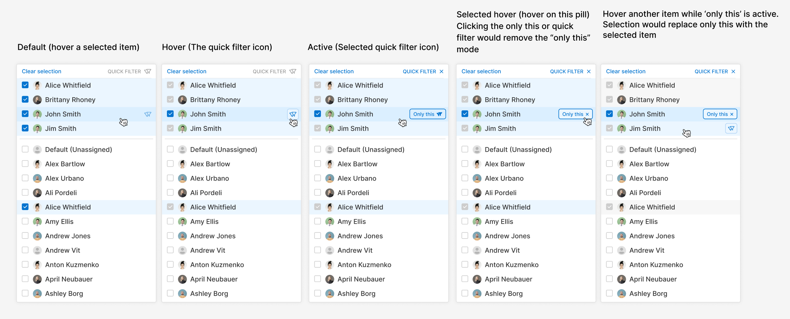
Task: Click John Smith's avatar in Active panel
Action: point(330,114)
